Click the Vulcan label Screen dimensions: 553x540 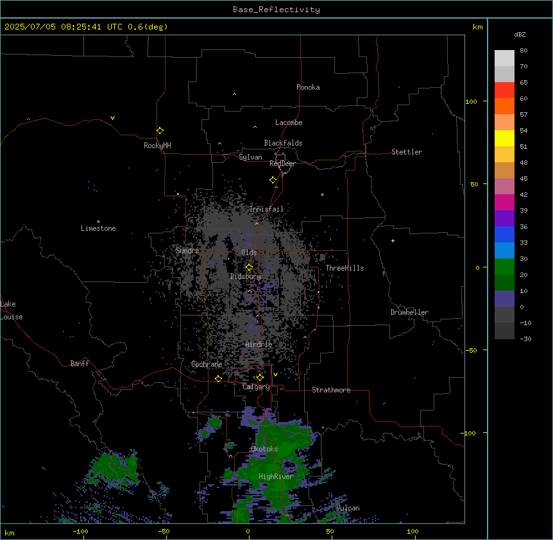click(x=348, y=509)
